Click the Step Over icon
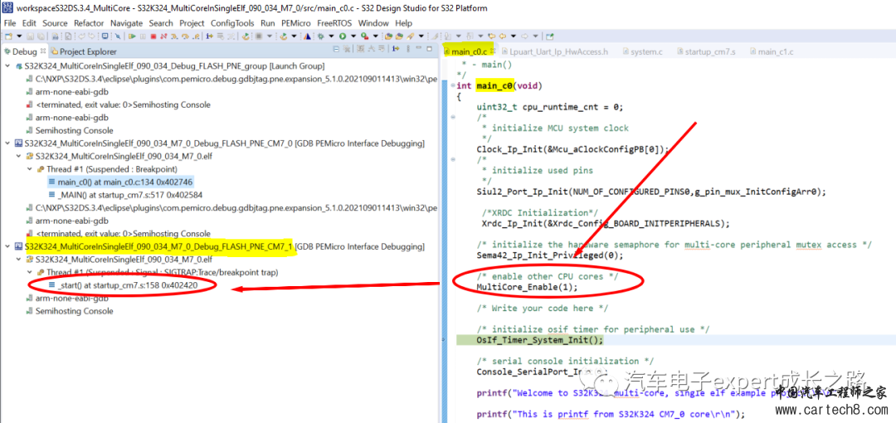This screenshot has width=896, height=423. click(185, 36)
